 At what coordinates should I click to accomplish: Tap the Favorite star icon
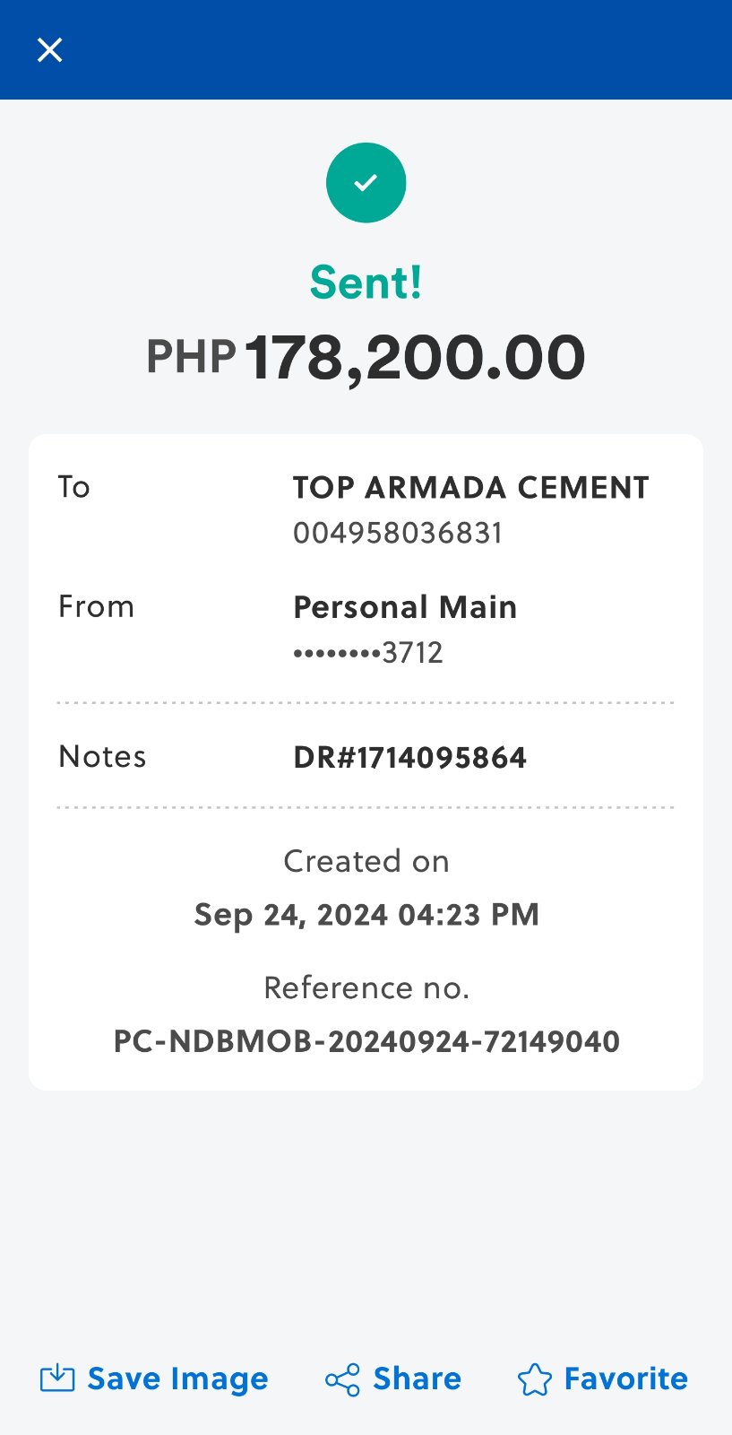click(535, 1379)
